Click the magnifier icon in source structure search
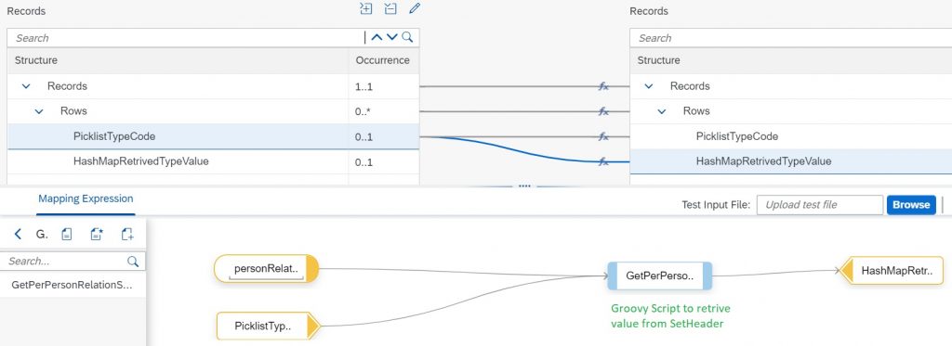This screenshot has width=952, height=346. coord(407,38)
